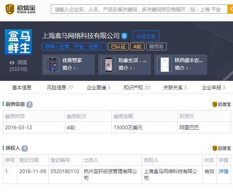Click the A轮 cell in financing table

pos(88,128)
